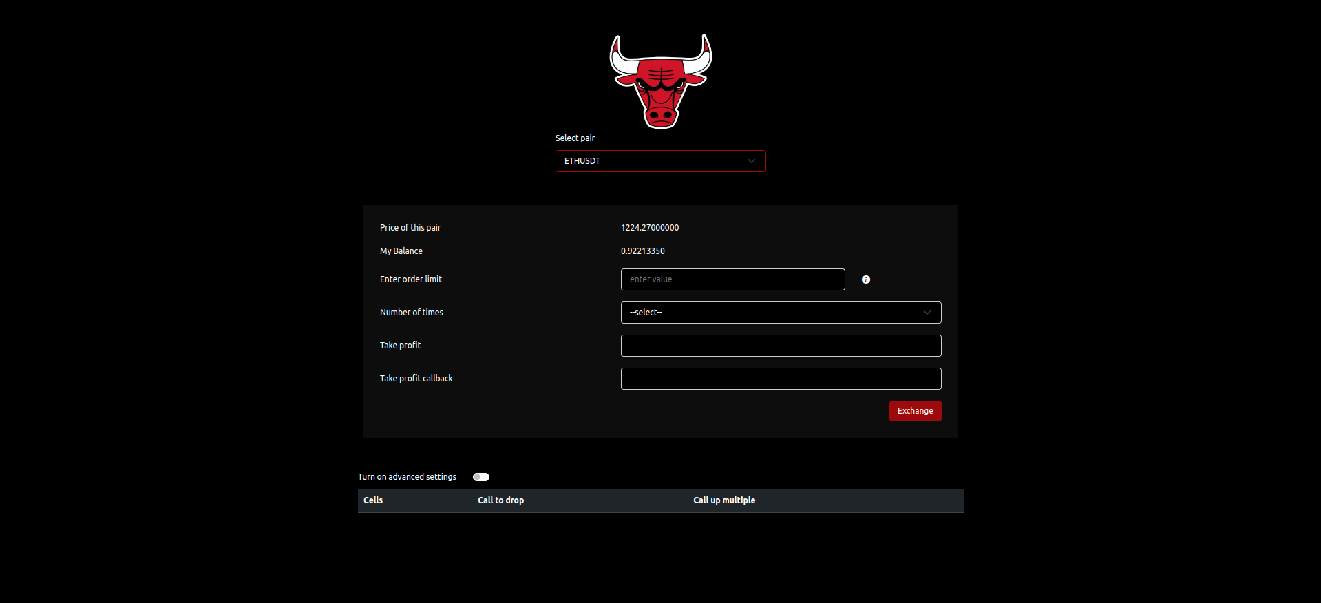The image size is (1321, 603).
Task: Select the balance value 0.92213350
Action: point(643,251)
